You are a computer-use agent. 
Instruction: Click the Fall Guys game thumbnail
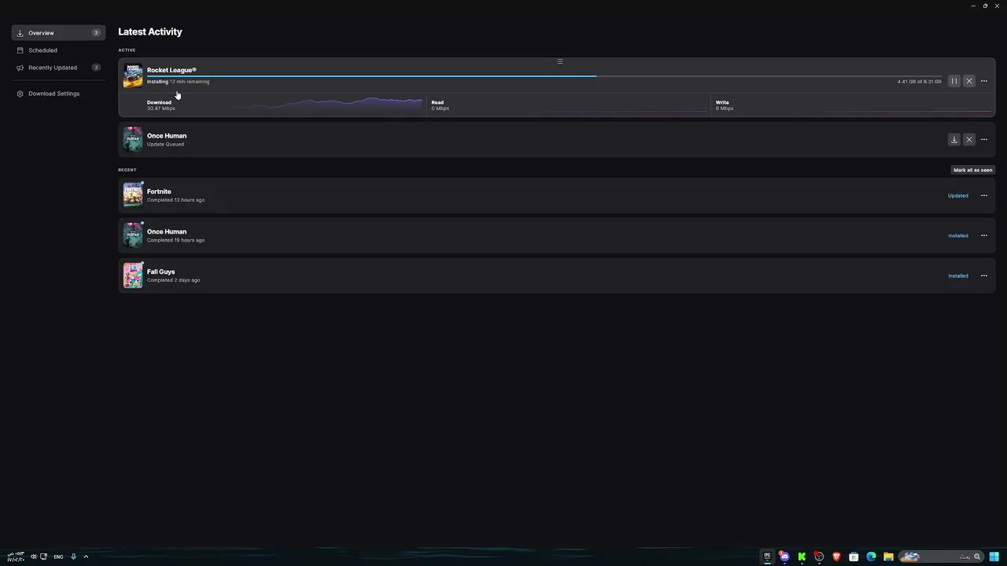[x=133, y=275]
